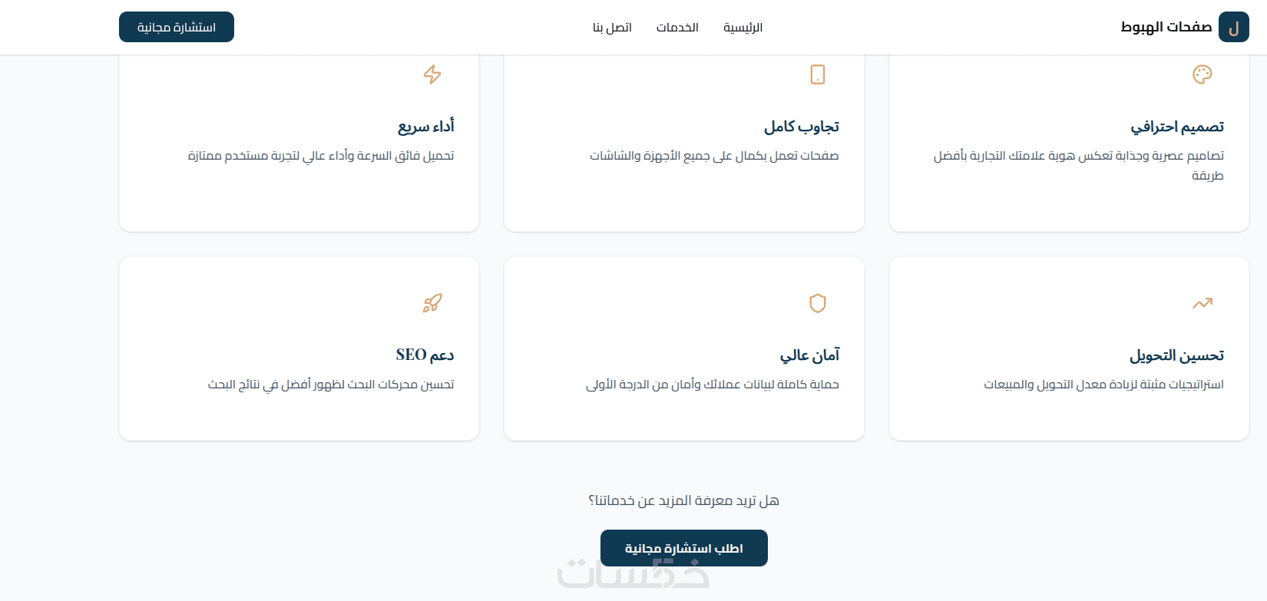Open the الخدمات navigation menu item
The image size is (1267, 601).
tap(677, 28)
